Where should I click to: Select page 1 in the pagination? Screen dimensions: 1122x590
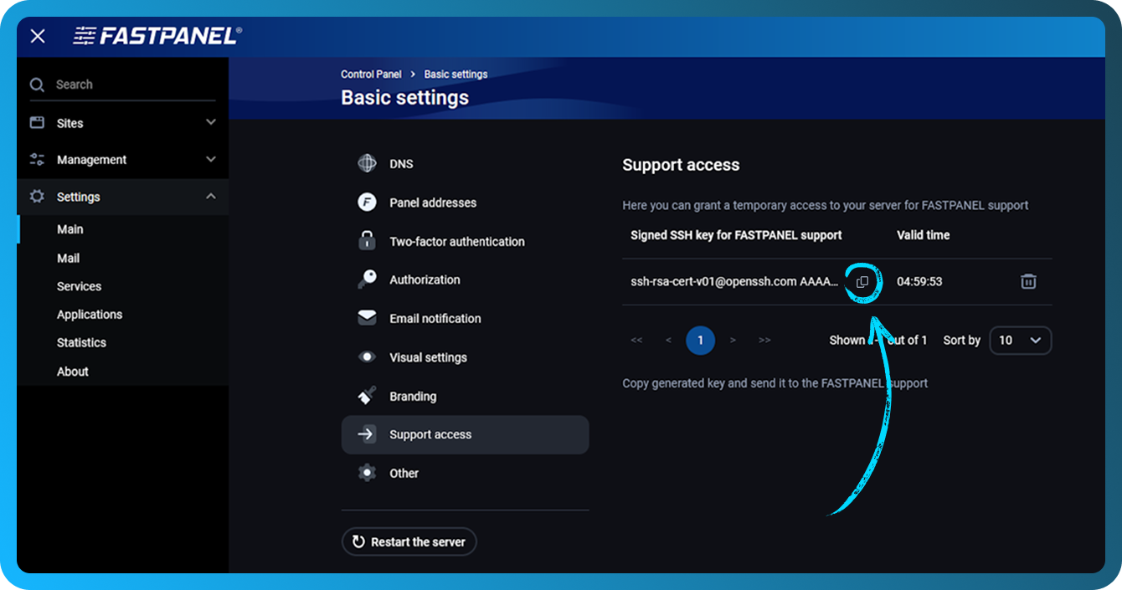point(700,340)
